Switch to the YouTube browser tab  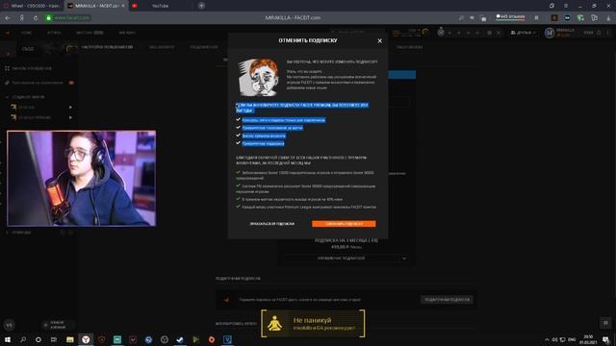(x=160, y=6)
